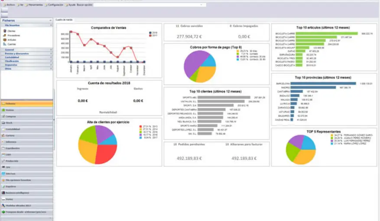Viewport: 380px width, 221px height.
Task: Open the Business intelligence module
Action: pyautogui.click(x=16, y=192)
